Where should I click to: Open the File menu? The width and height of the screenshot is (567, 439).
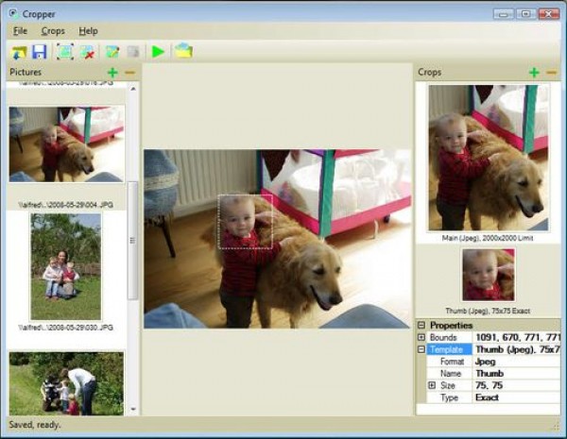pos(20,31)
